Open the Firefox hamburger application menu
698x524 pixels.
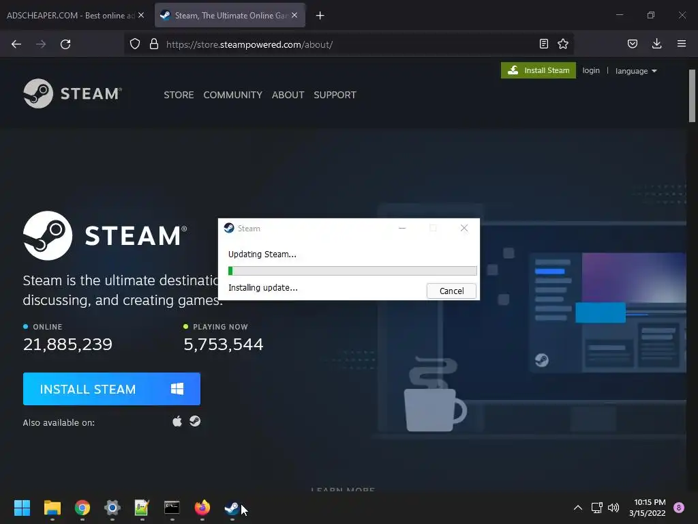pos(682,44)
